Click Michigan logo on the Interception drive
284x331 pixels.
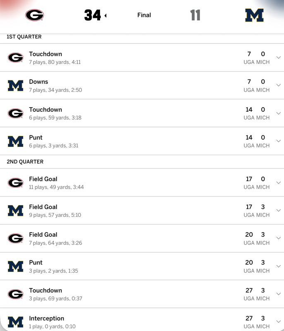point(16,322)
